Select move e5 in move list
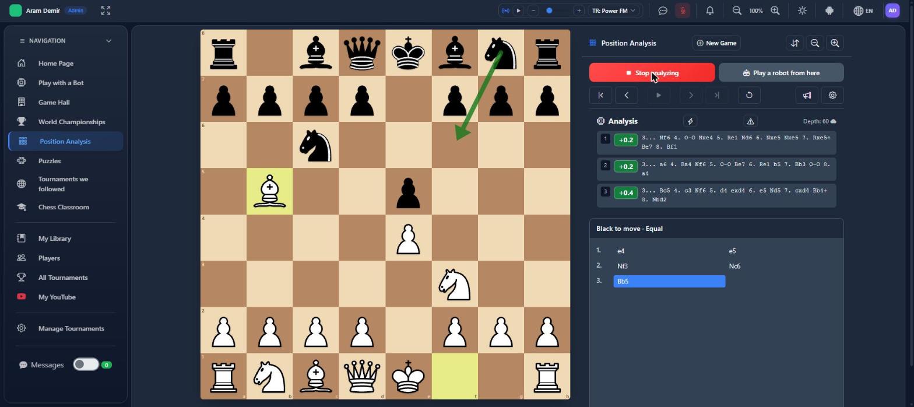914x407 pixels. coord(781,251)
